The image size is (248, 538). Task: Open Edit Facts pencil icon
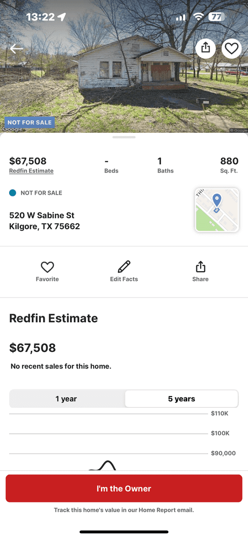coord(124,267)
